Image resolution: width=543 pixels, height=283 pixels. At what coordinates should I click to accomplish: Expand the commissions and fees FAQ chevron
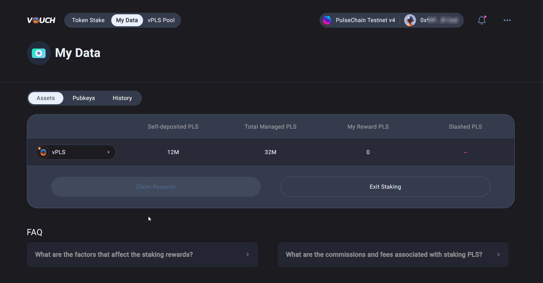point(498,254)
